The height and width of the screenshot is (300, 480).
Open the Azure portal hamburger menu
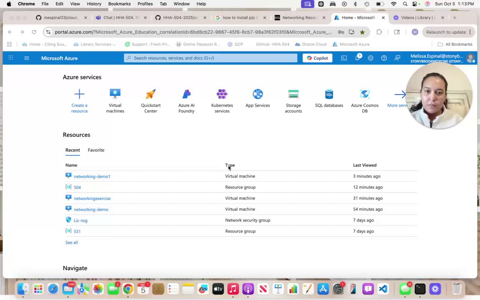click(27, 58)
